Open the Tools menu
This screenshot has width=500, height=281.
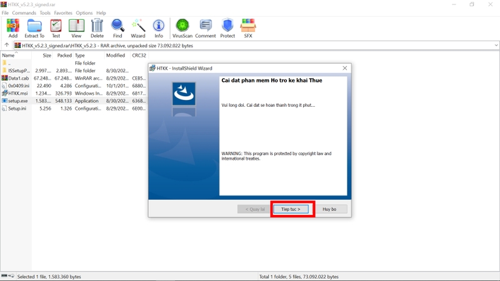pos(45,12)
